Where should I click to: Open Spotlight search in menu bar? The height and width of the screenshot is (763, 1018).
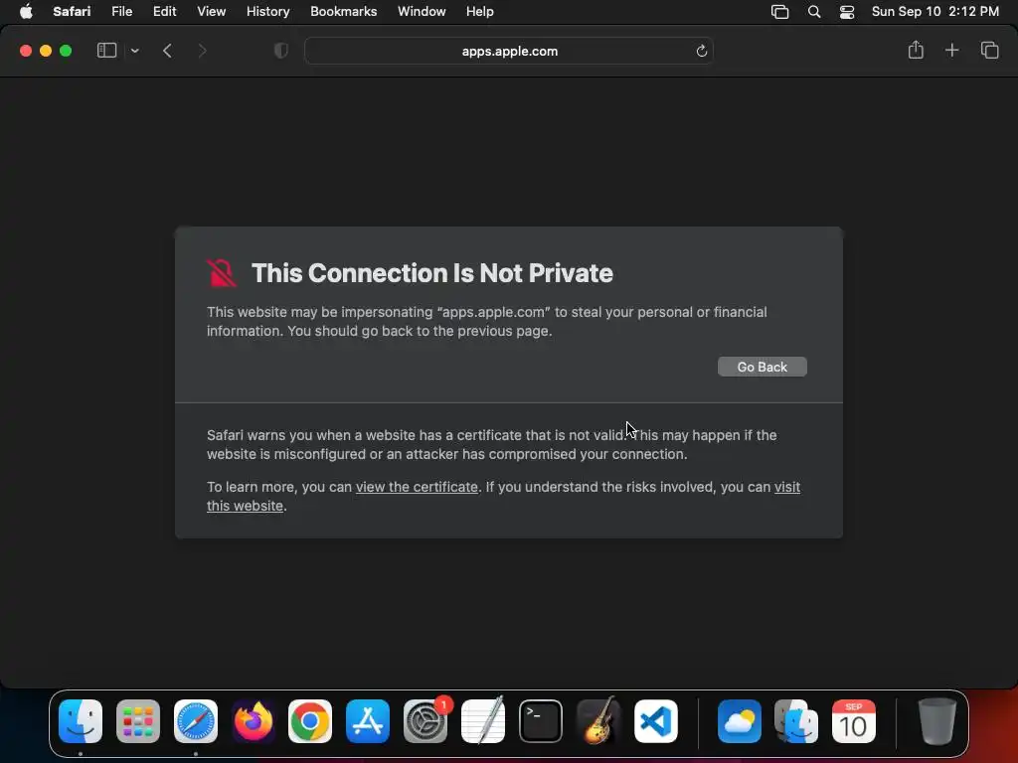pyautogui.click(x=814, y=12)
